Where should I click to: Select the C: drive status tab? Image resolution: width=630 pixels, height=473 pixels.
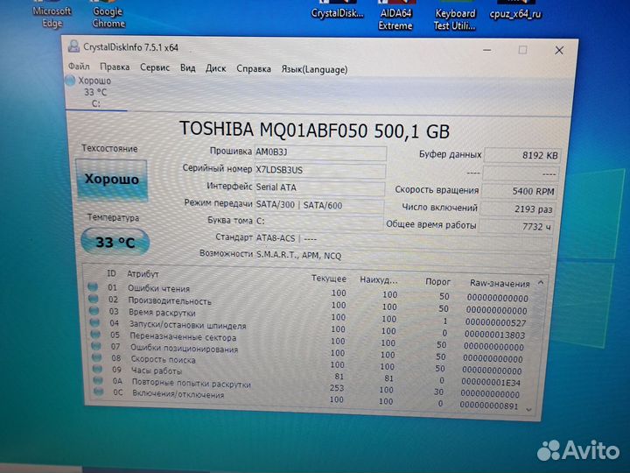click(95, 92)
